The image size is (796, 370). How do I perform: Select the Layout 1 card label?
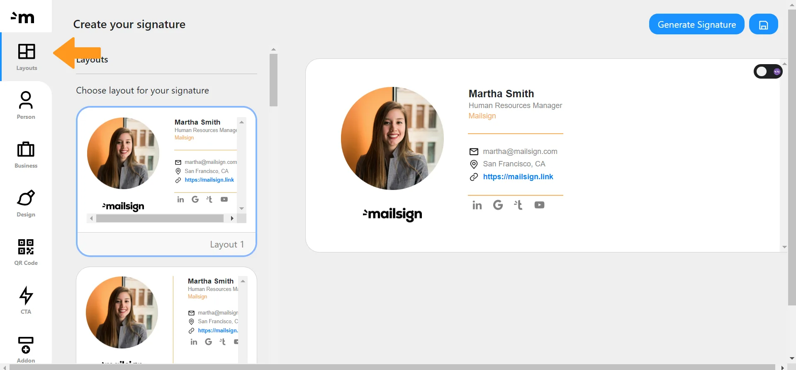(x=227, y=245)
